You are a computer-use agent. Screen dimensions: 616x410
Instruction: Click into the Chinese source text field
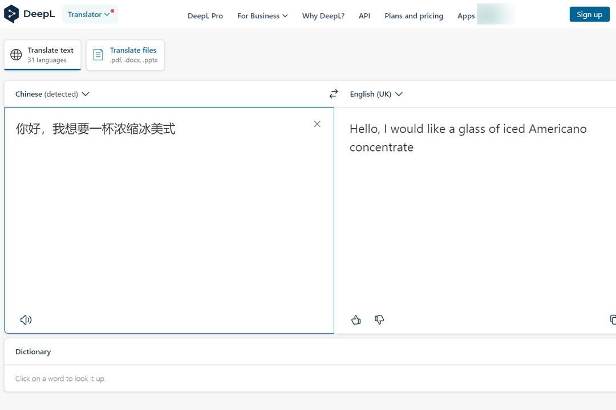click(x=169, y=220)
